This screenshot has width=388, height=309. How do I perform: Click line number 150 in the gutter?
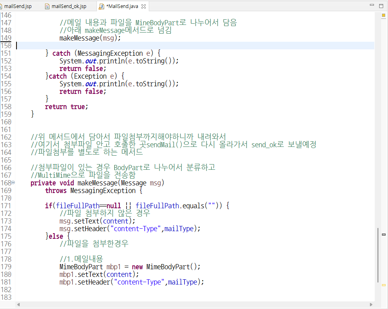6,46
